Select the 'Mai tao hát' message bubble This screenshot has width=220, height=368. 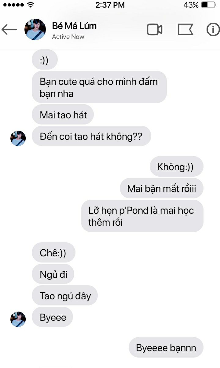point(63,115)
